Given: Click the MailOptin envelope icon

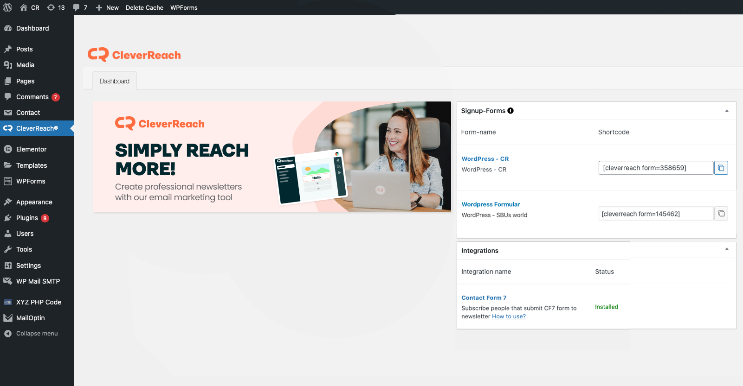Looking at the screenshot, I should pos(8,318).
